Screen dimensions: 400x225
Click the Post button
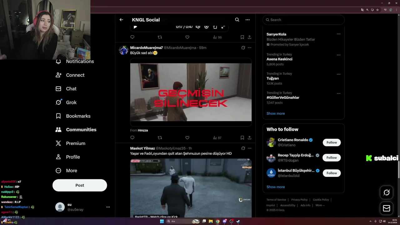80,185
